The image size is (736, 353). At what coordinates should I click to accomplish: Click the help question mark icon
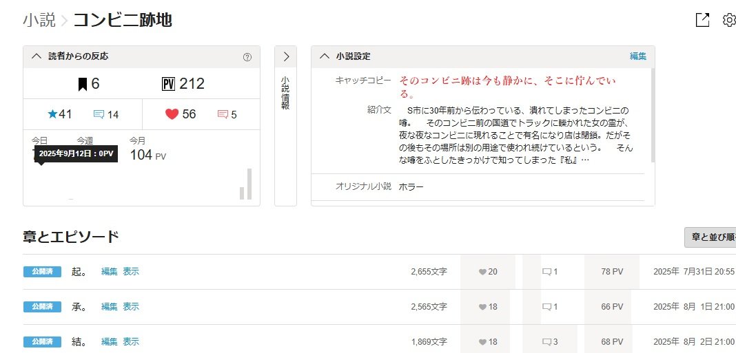(247, 57)
